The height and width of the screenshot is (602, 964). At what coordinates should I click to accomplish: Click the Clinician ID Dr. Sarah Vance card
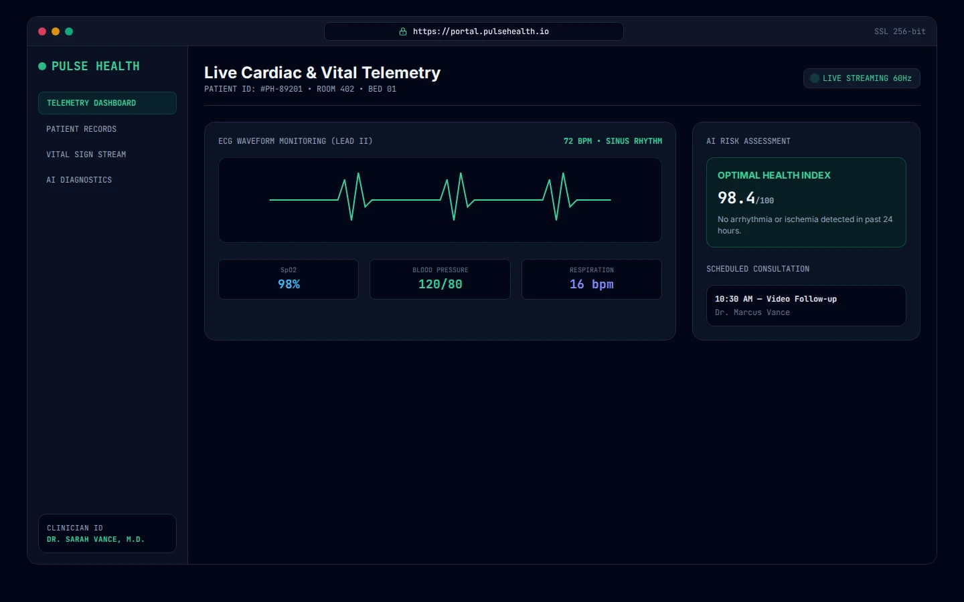(x=107, y=534)
